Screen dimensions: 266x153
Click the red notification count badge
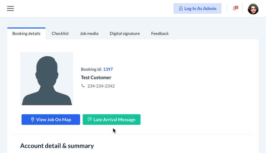click(236, 7)
